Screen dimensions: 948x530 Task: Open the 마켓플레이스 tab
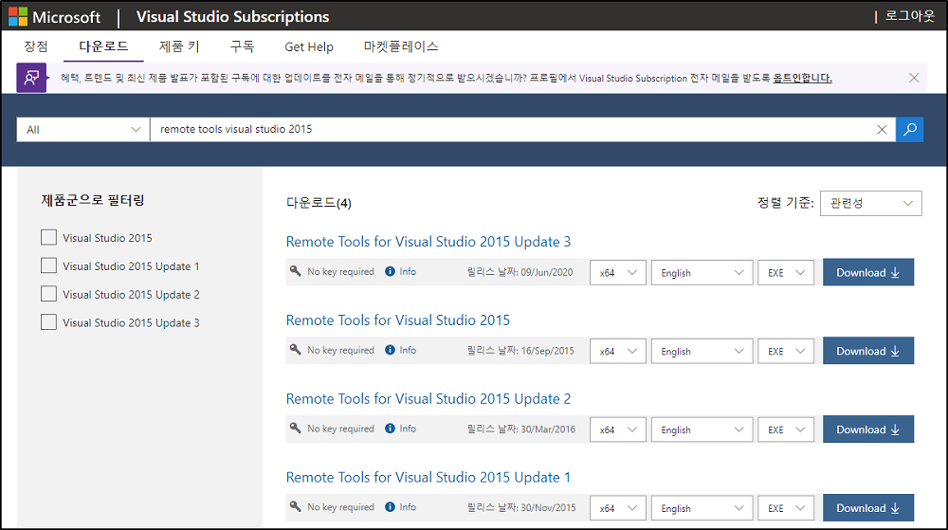[401, 46]
